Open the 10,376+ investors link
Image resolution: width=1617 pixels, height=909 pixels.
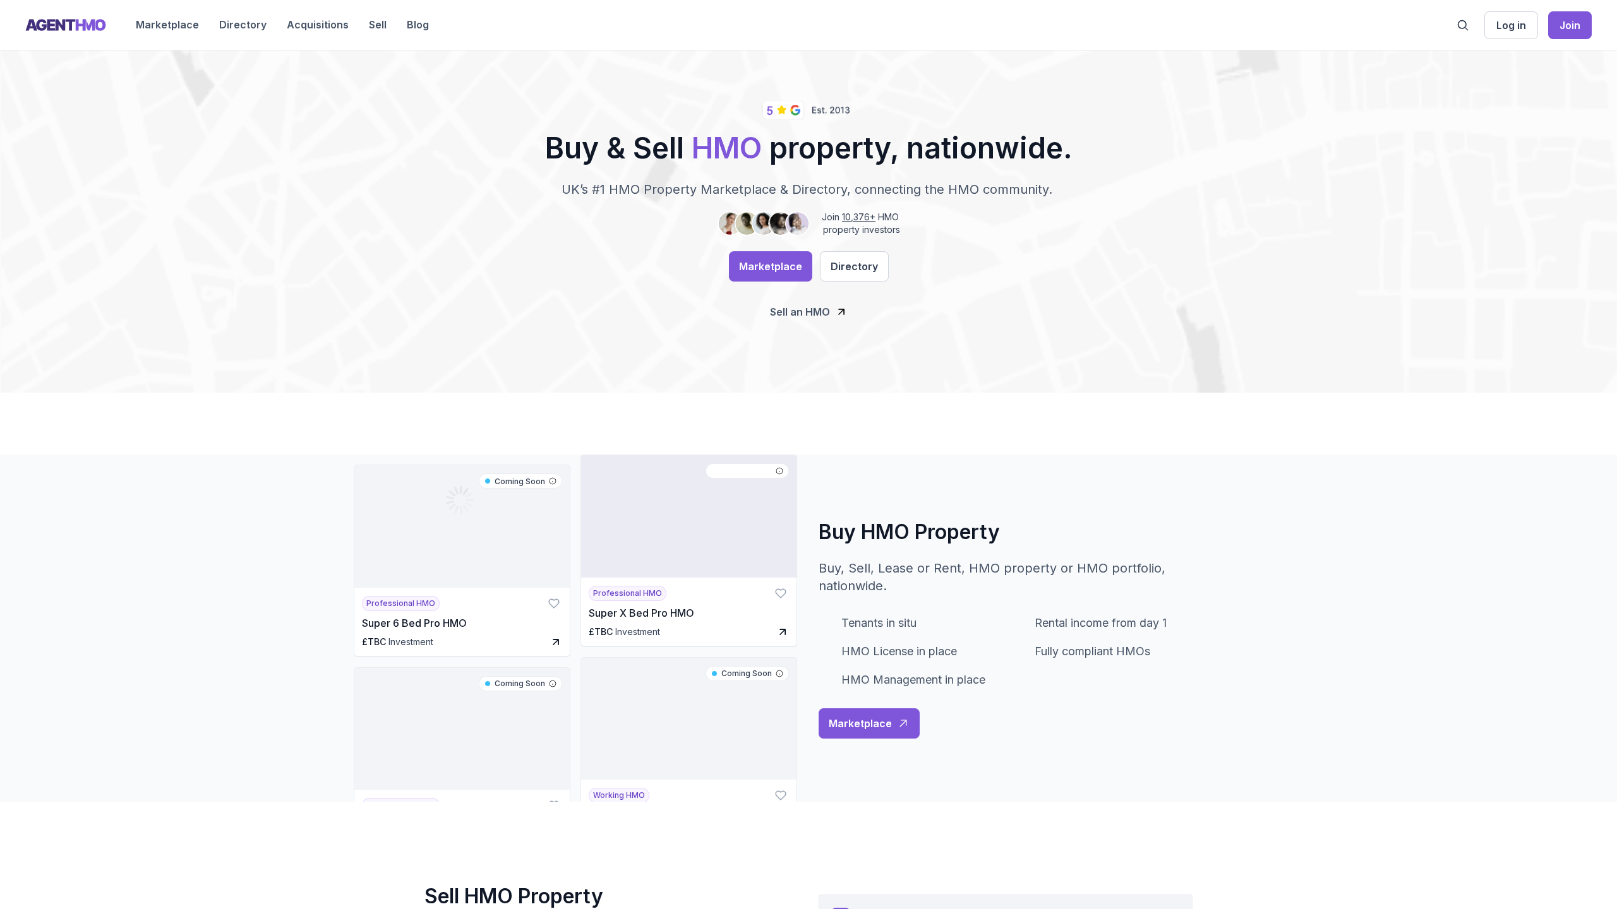(x=858, y=217)
